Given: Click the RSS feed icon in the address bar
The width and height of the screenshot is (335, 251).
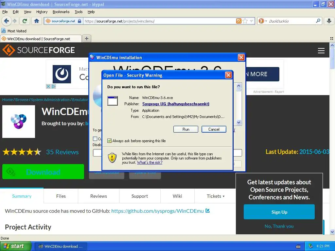Looking at the screenshot, I should pos(238,21).
